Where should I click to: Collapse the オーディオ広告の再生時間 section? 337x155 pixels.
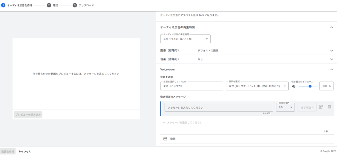(x=331, y=27)
